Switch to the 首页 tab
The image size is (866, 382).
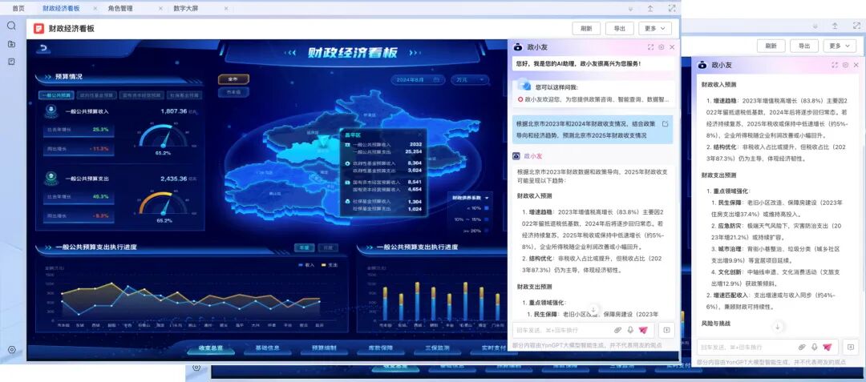click(x=18, y=8)
